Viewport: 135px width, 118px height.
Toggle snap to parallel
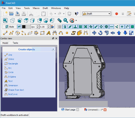point(91,27)
